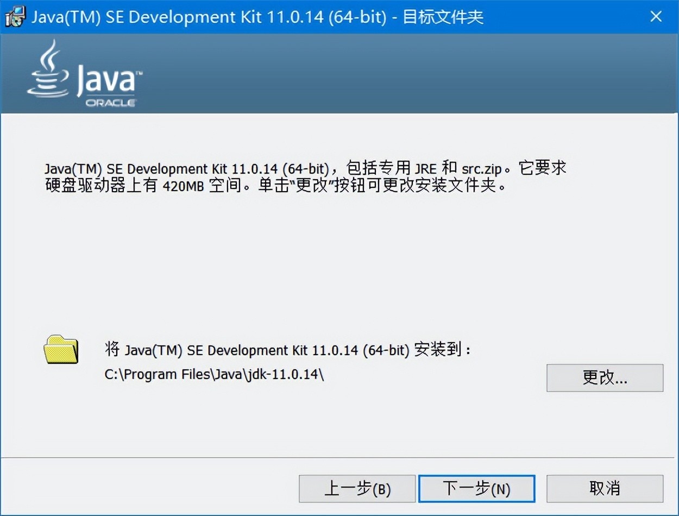This screenshot has width=679, height=516.
Task: Close the installer window with the X
Action: (656, 16)
